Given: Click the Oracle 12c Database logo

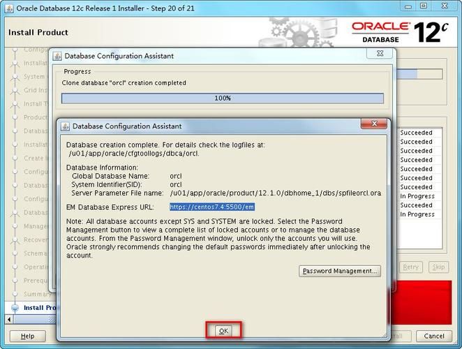Looking at the screenshot, I should [400, 32].
